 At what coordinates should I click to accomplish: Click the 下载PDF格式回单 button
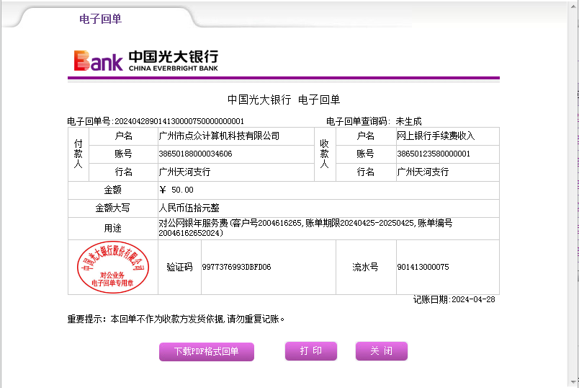(x=207, y=352)
